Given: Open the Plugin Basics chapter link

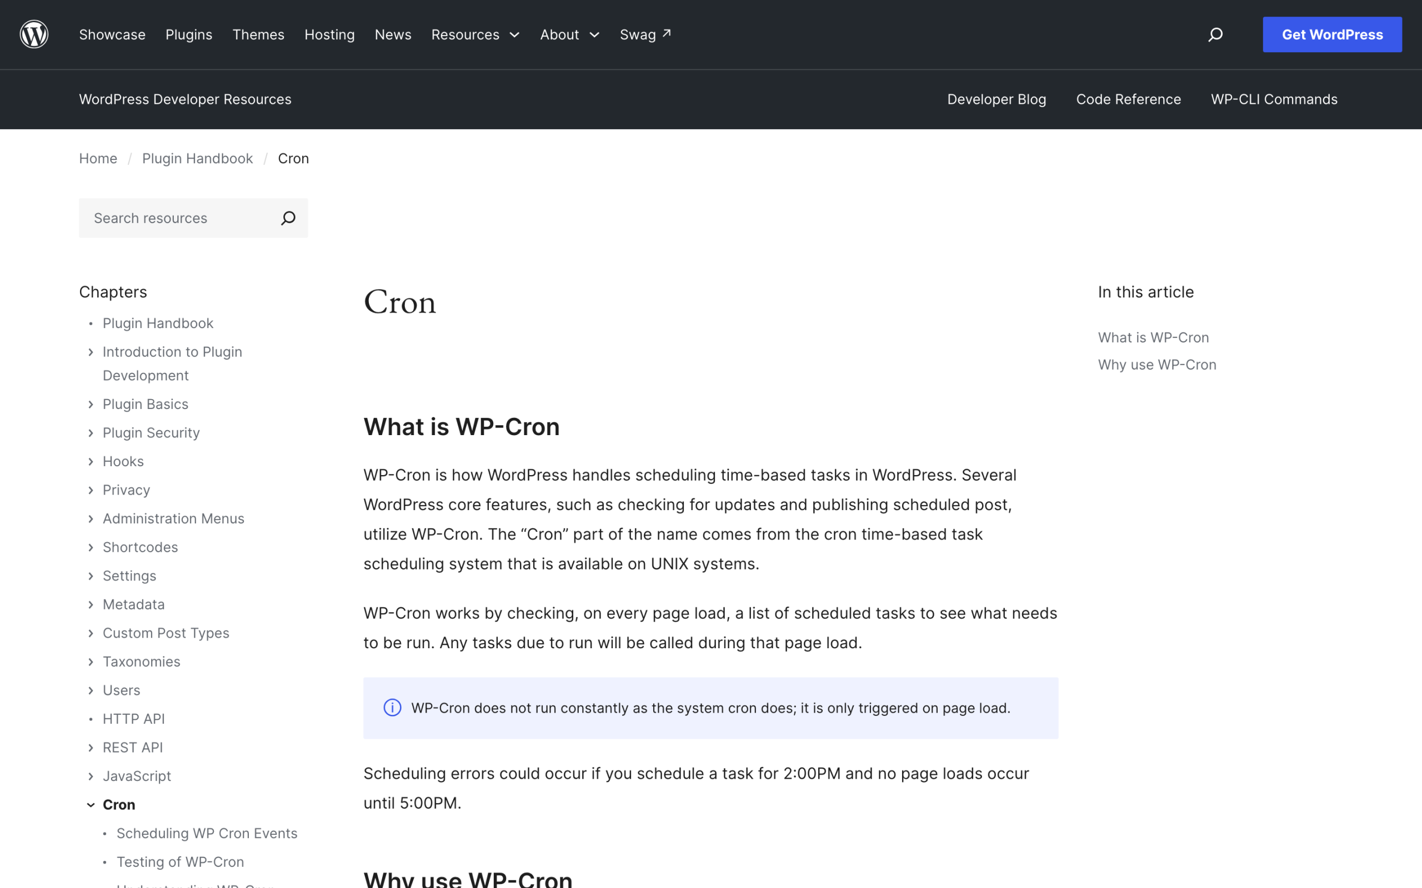Looking at the screenshot, I should point(146,404).
